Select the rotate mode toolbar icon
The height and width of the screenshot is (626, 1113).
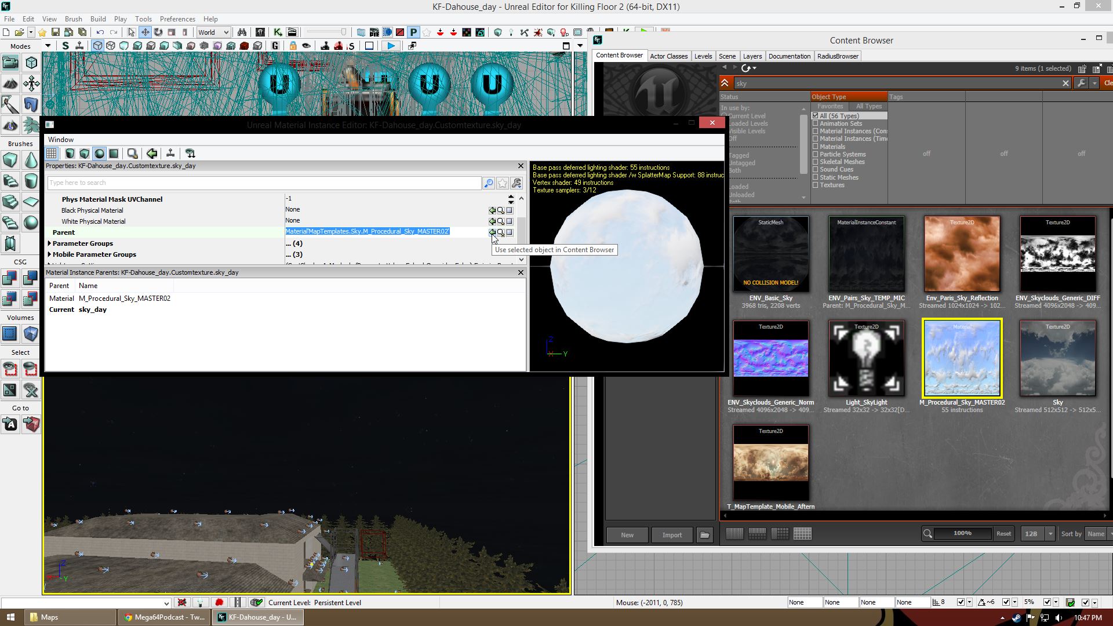point(158,32)
